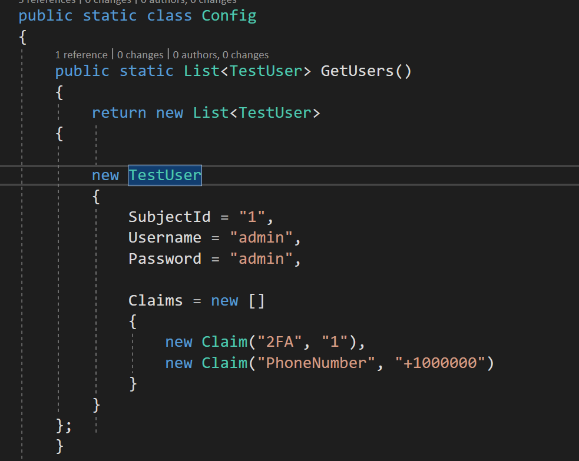Click the "2FA" string literal
This screenshot has height=461, width=579.
tap(280, 342)
